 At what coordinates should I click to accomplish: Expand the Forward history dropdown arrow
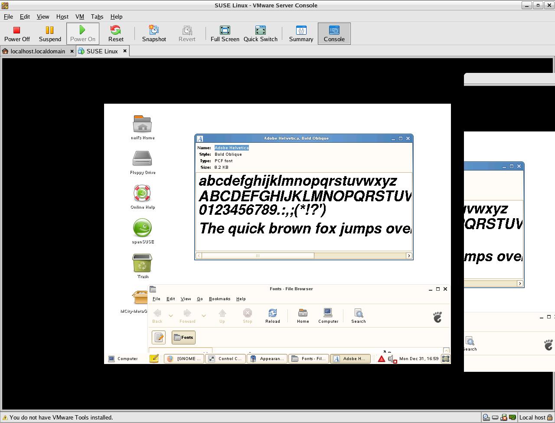pos(203,316)
